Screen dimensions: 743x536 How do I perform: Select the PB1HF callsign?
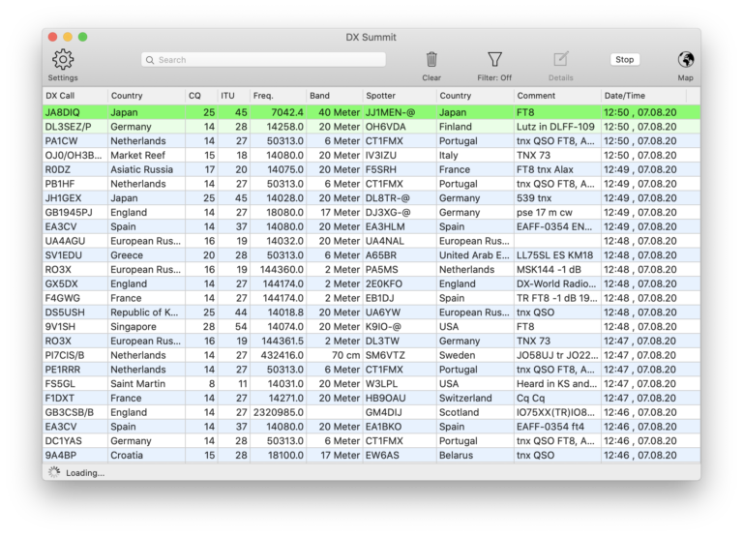[60, 184]
